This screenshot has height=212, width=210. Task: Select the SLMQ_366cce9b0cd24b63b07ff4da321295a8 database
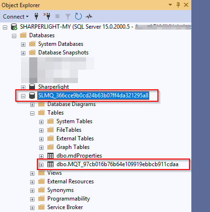93,95
